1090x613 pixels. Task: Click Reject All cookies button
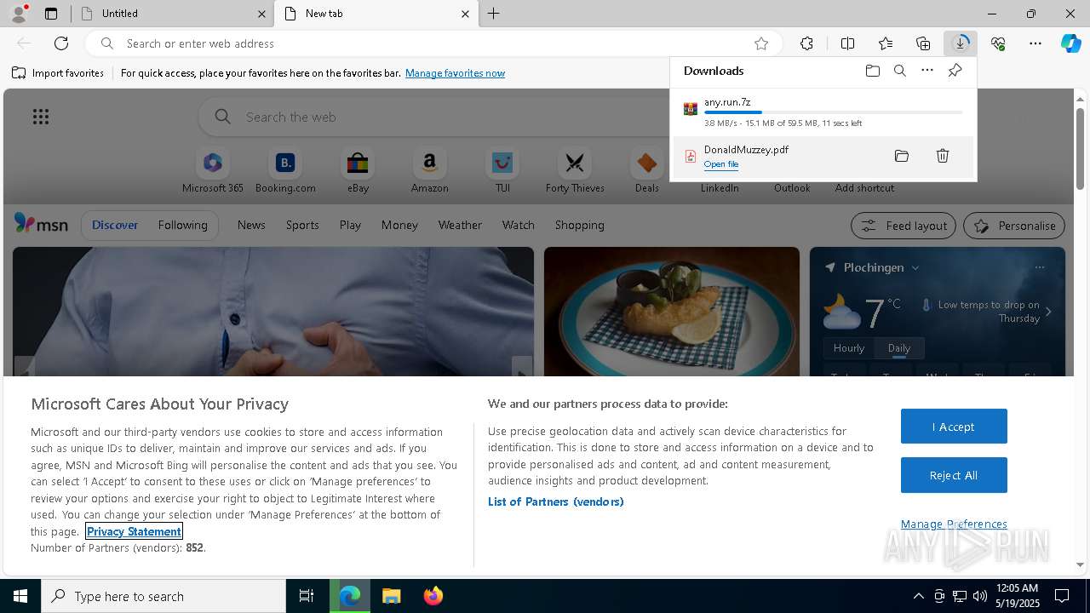(x=954, y=475)
